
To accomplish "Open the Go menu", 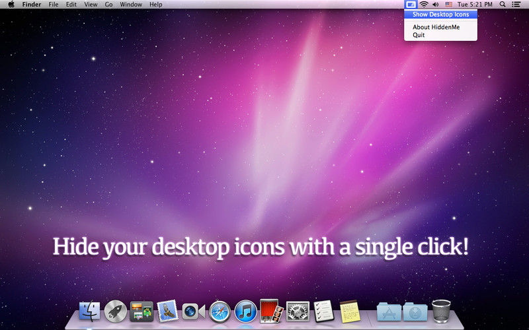I will tap(108, 5).
